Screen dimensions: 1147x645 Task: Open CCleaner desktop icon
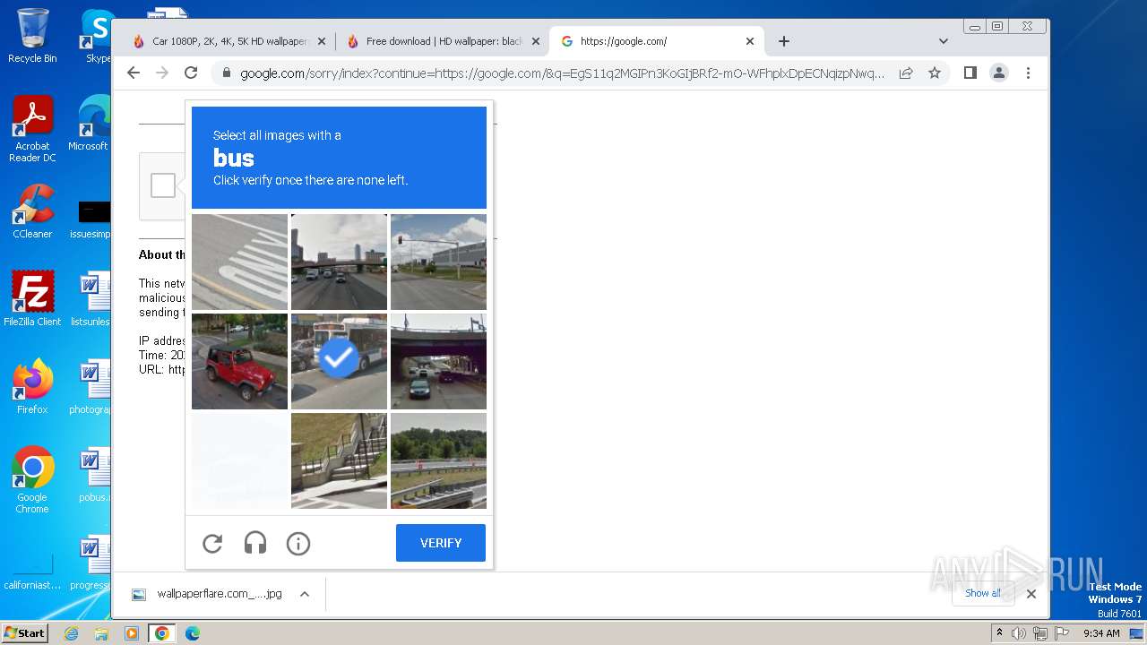pyautogui.click(x=32, y=211)
